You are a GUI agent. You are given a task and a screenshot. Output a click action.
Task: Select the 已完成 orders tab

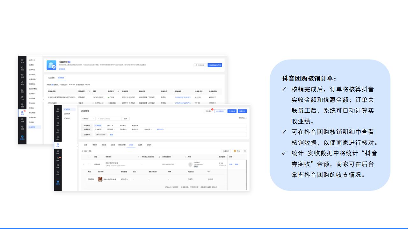[131, 145]
